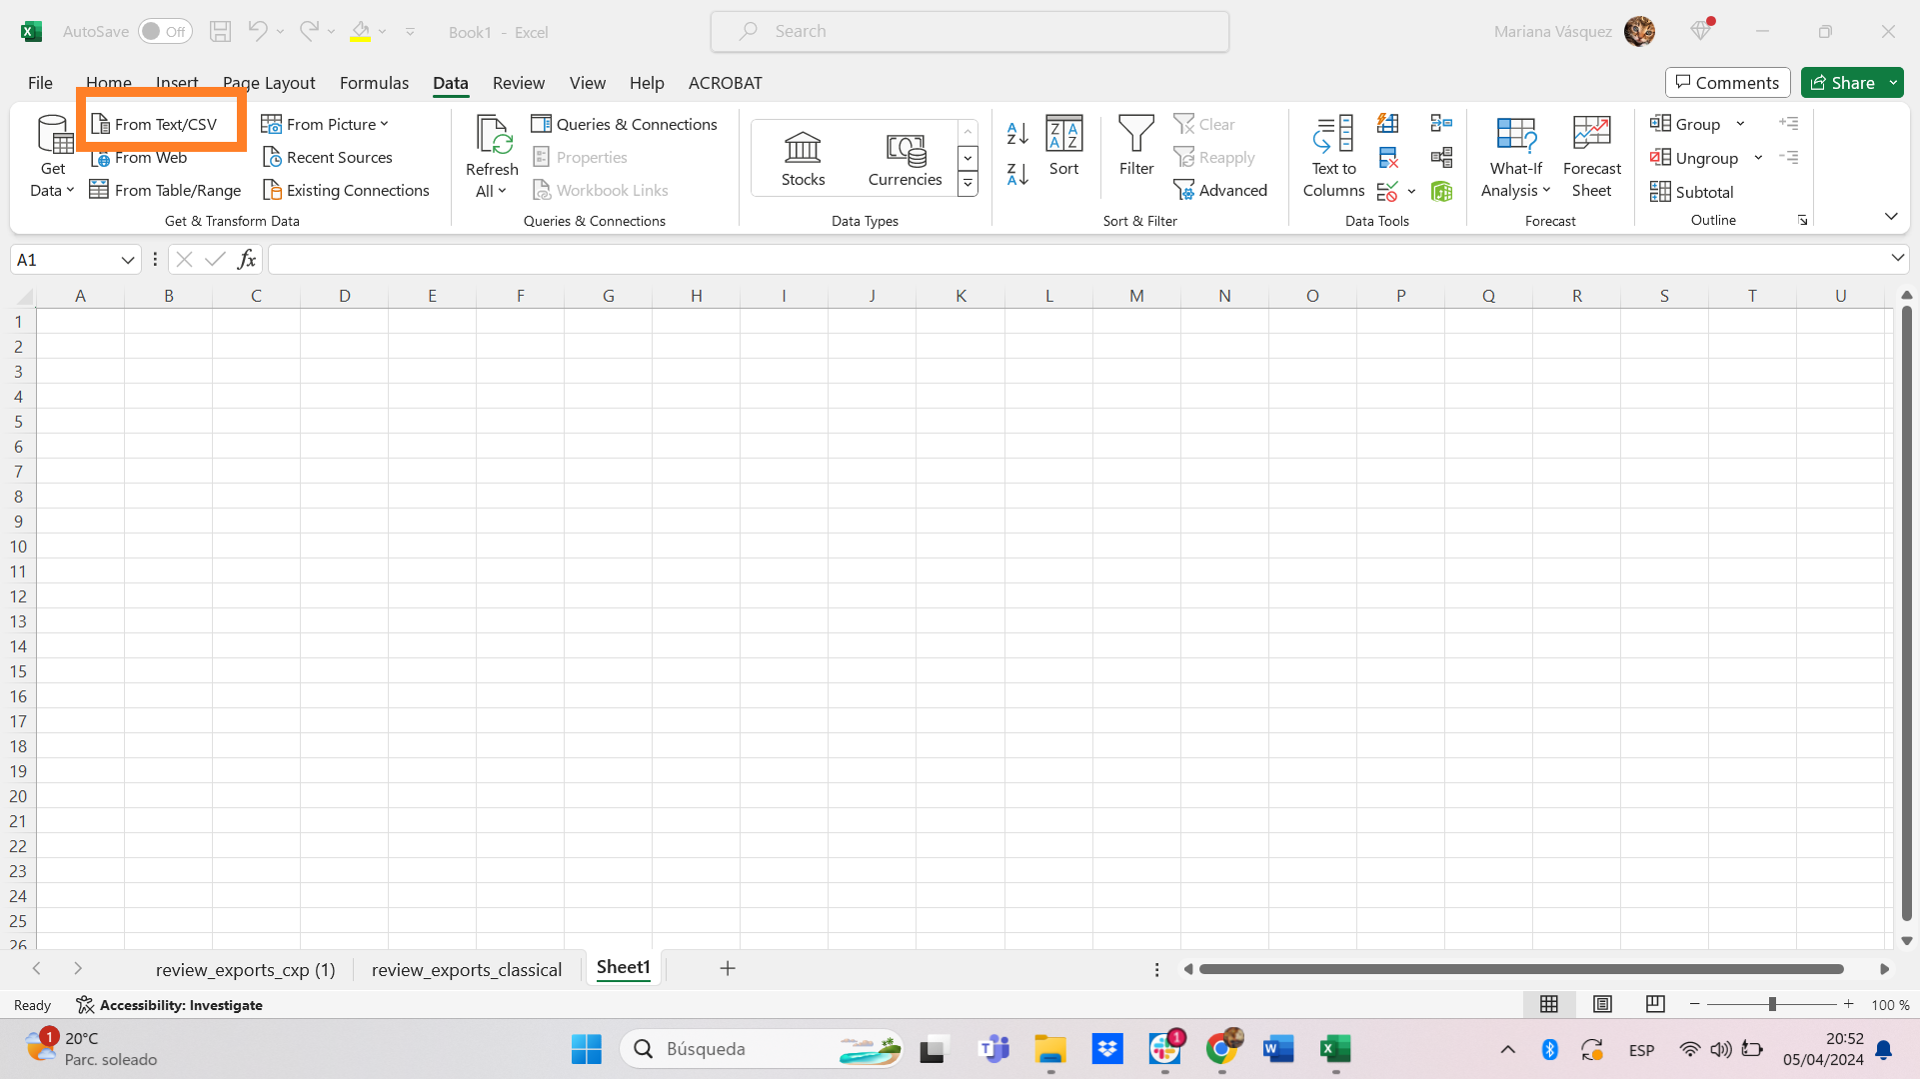Click the Share button
The height and width of the screenshot is (1079, 1920).
[x=1843, y=83]
